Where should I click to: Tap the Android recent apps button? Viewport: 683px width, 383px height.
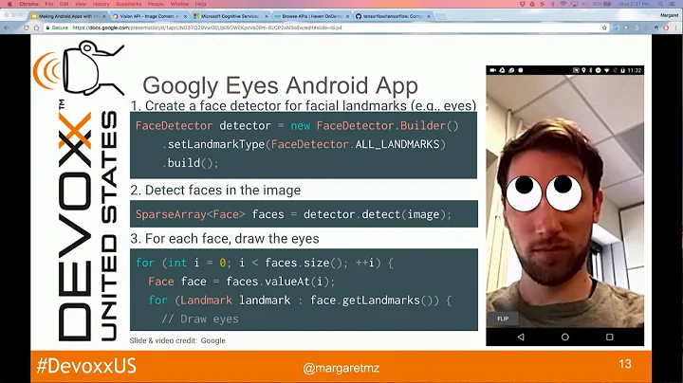[609, 337]
